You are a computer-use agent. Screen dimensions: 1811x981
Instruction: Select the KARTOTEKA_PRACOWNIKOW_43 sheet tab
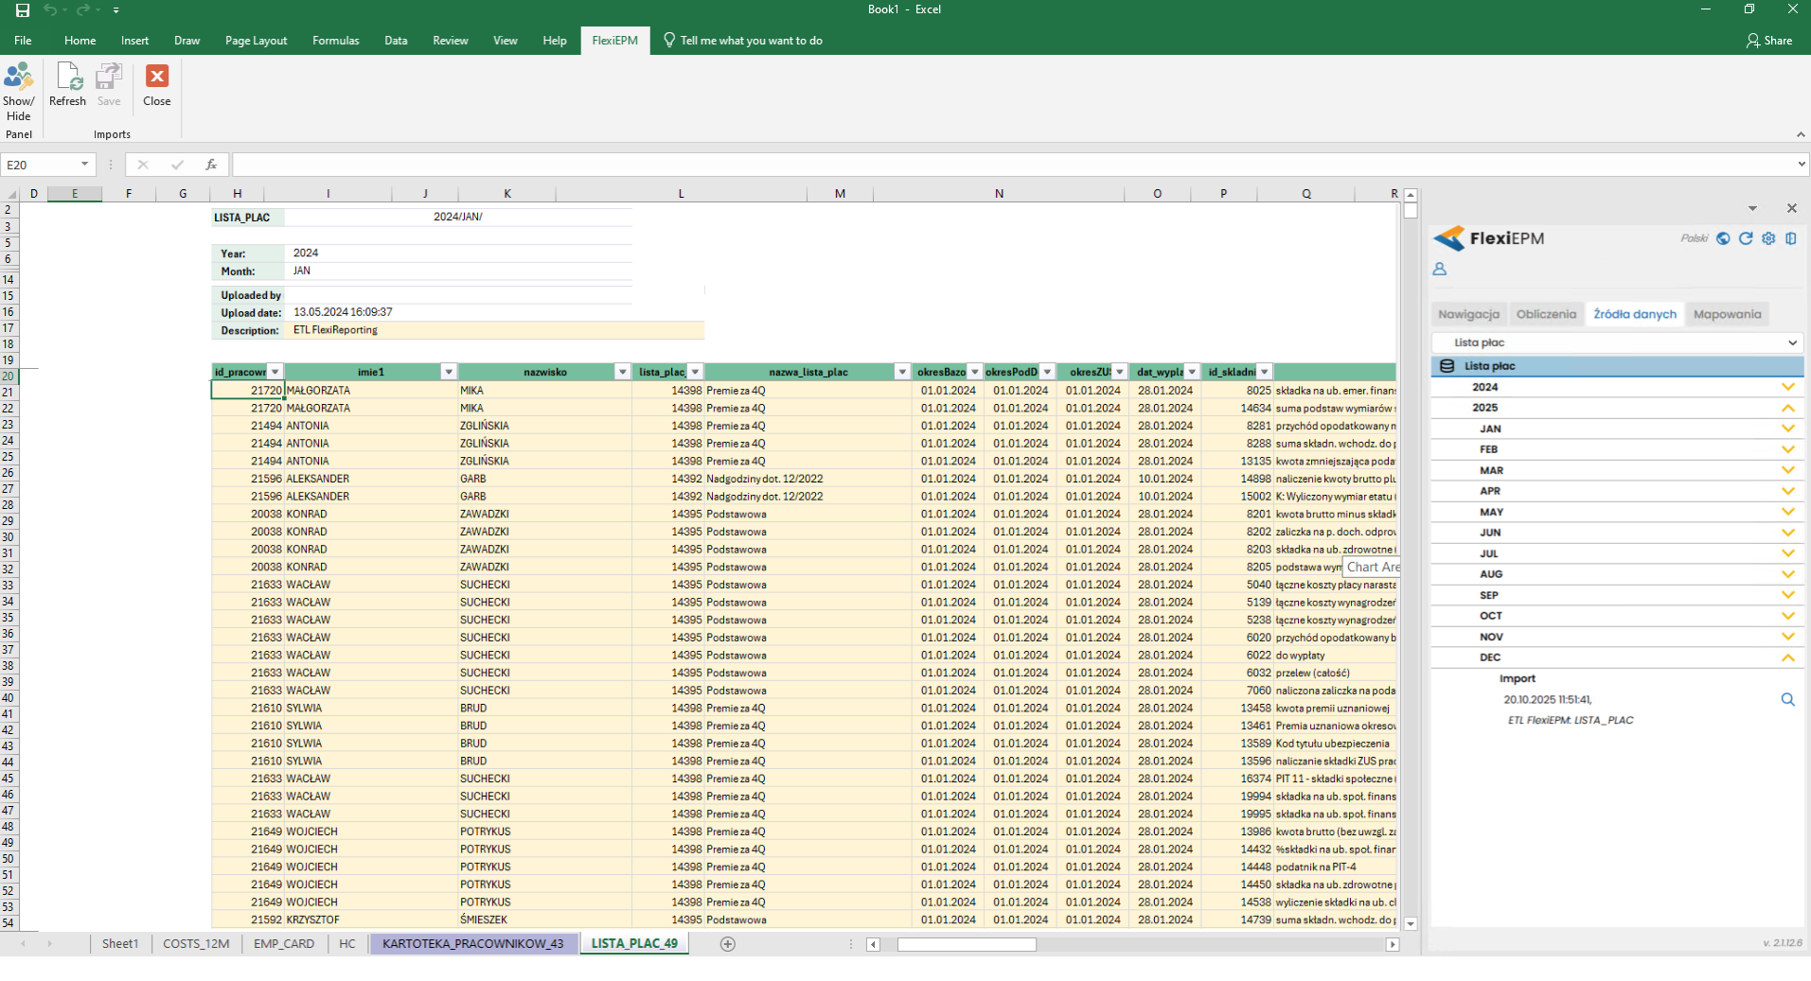point(472,944)
